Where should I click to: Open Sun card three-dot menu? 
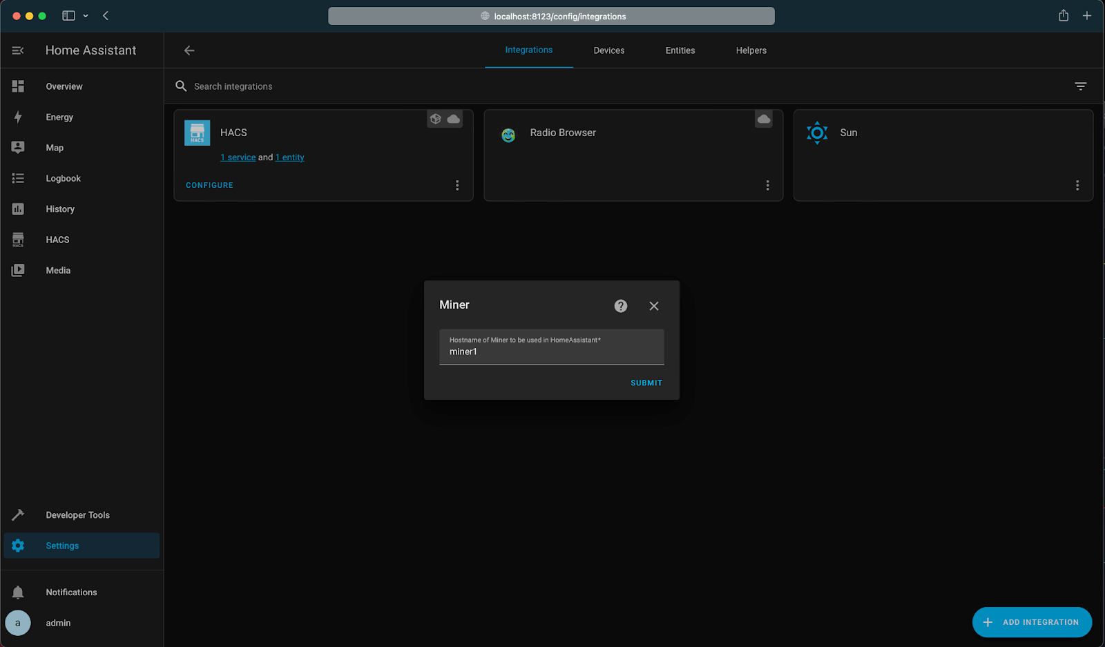click(x=1077, y=186)
